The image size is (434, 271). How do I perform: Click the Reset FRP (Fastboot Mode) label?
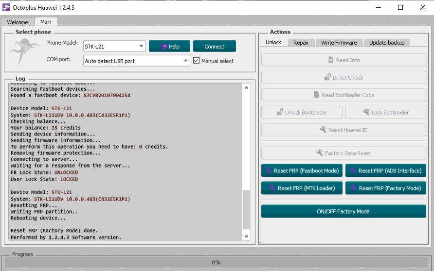point(307,171)
